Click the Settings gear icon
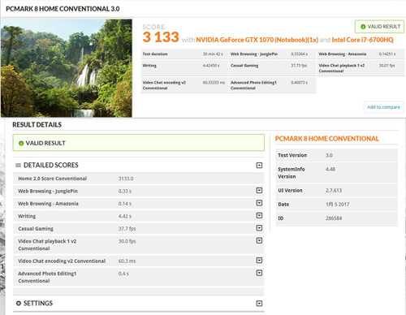Viewport: 406px width, 315px height. (x=19, y=303)
